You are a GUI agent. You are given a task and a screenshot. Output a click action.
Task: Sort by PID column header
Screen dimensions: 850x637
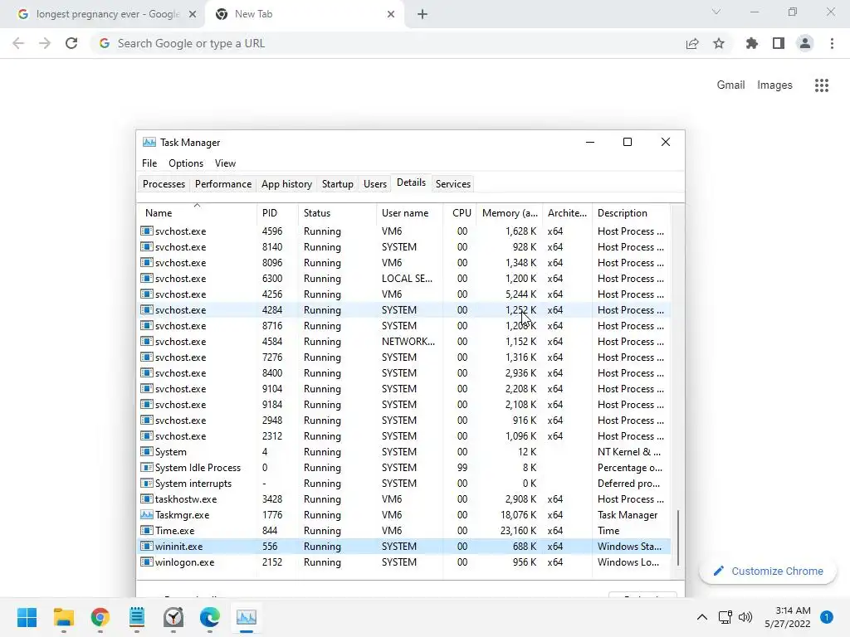click(x=277, y=213)
